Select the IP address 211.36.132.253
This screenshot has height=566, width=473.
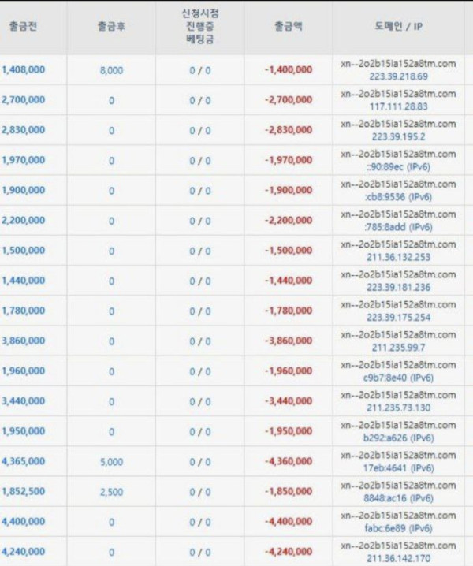[x=398, y=257]
